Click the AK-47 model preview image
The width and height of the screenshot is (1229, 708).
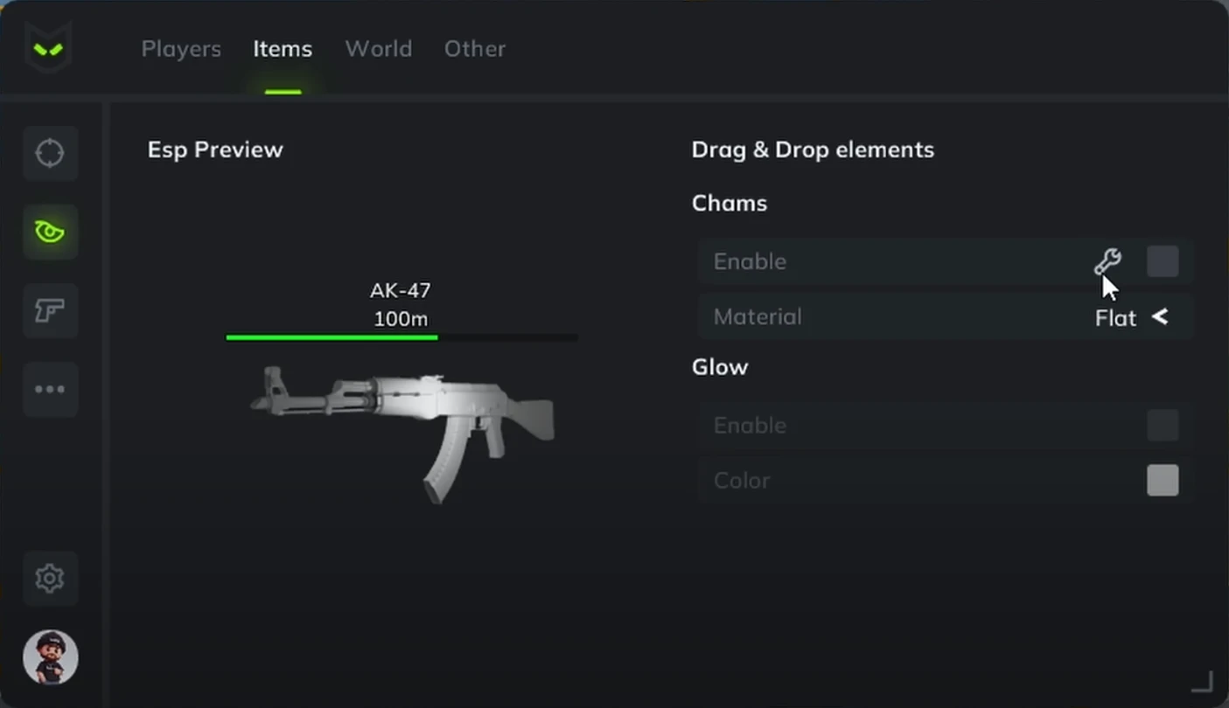coord(402,433)
